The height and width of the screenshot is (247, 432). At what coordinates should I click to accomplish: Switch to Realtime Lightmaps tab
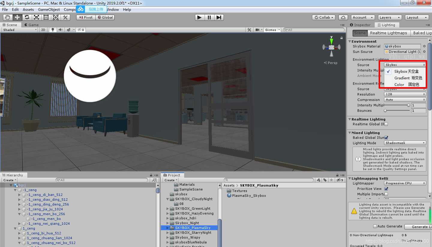point(388,33)
